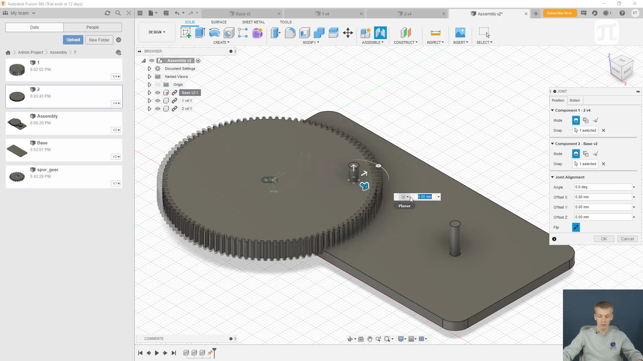
Task: Click the Subscribe Now button
Action: pos(559,13)
